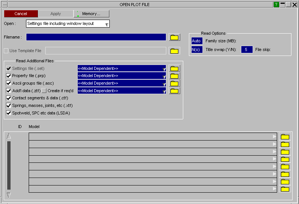Open folder browser next to Filename field
The image size is (299, 204).
pos(174,37)
